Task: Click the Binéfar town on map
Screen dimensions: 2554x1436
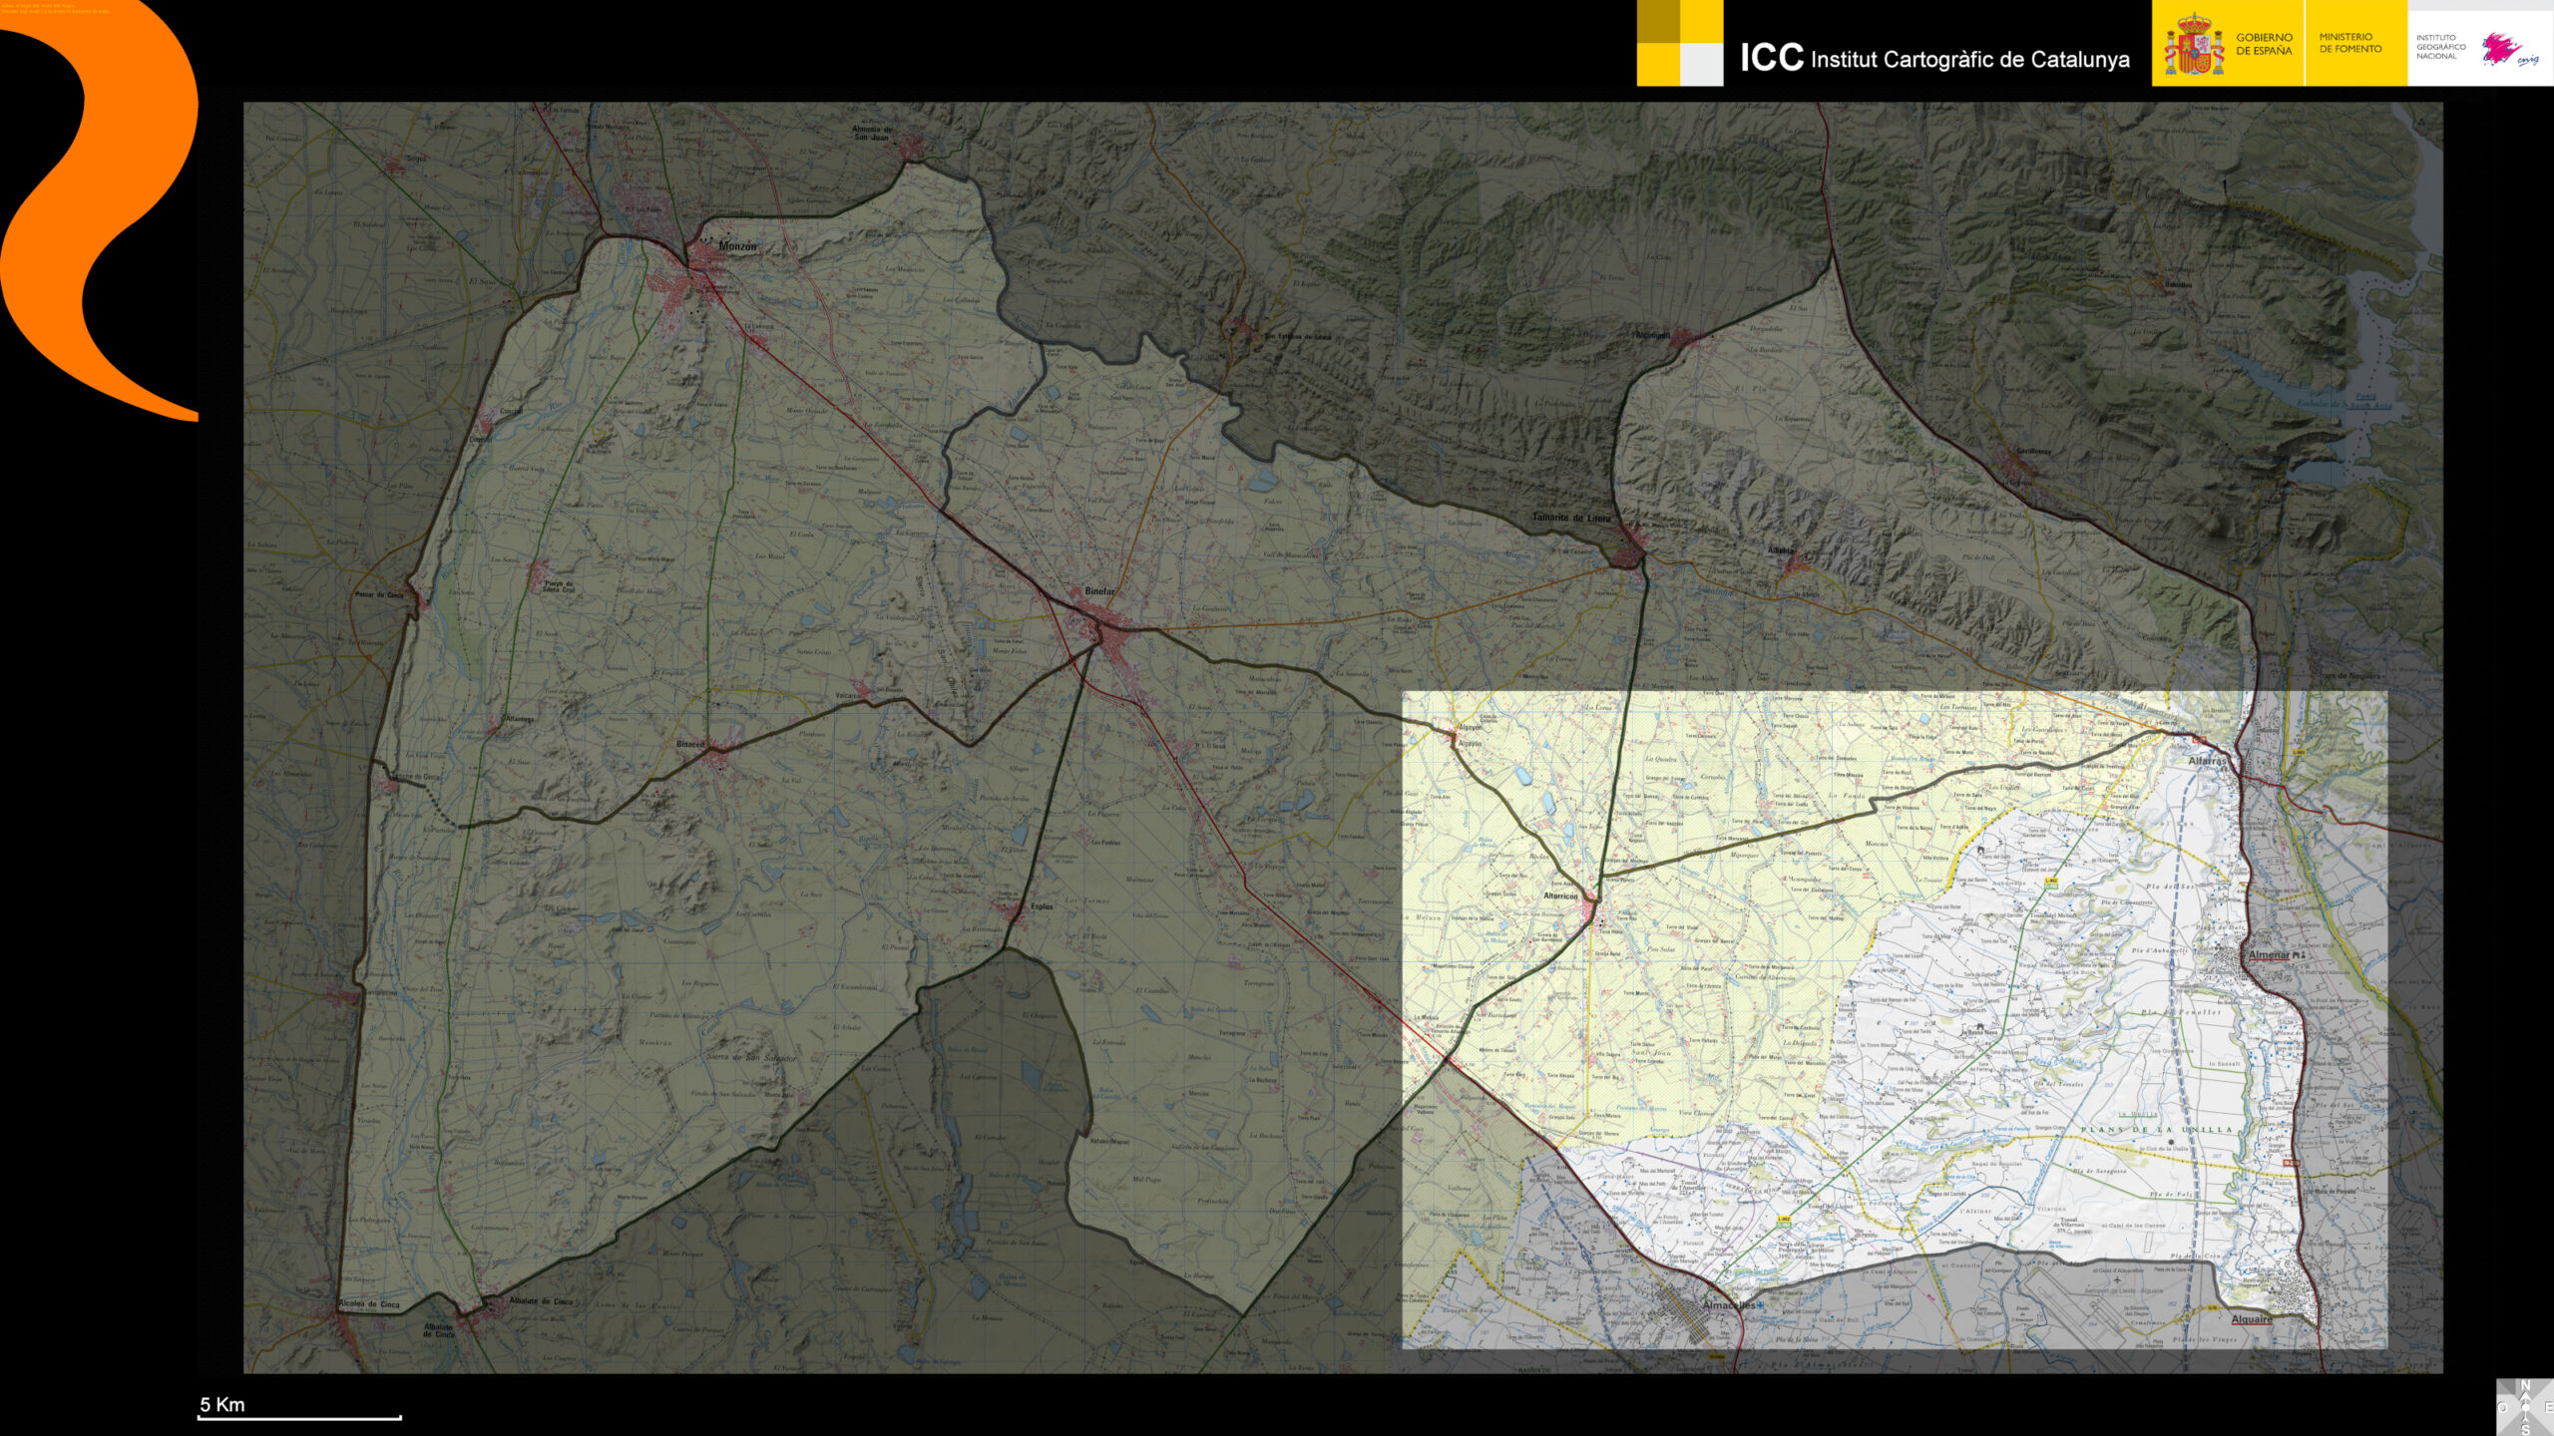Action: click(1098, 592)
